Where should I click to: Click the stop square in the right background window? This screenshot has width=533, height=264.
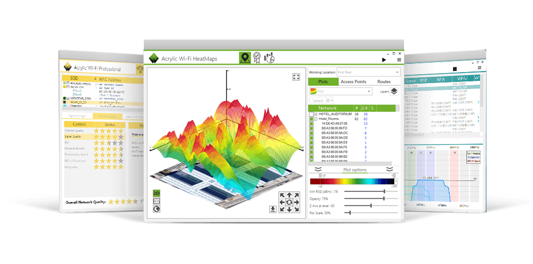click(x=455, y=69)
